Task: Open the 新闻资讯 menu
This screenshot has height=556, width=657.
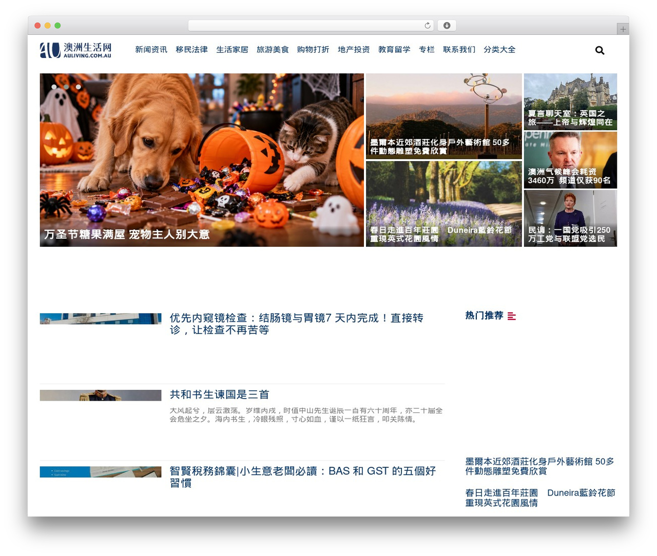Action: [x=151, y=50]
